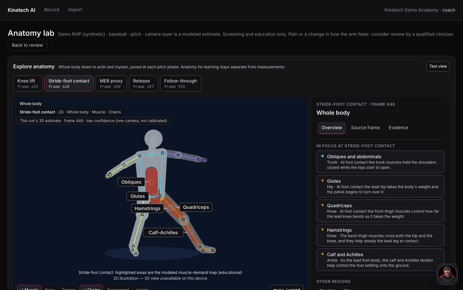
Task: Click the 'Explore anatomy' heading
Action: tap(34, 67)
